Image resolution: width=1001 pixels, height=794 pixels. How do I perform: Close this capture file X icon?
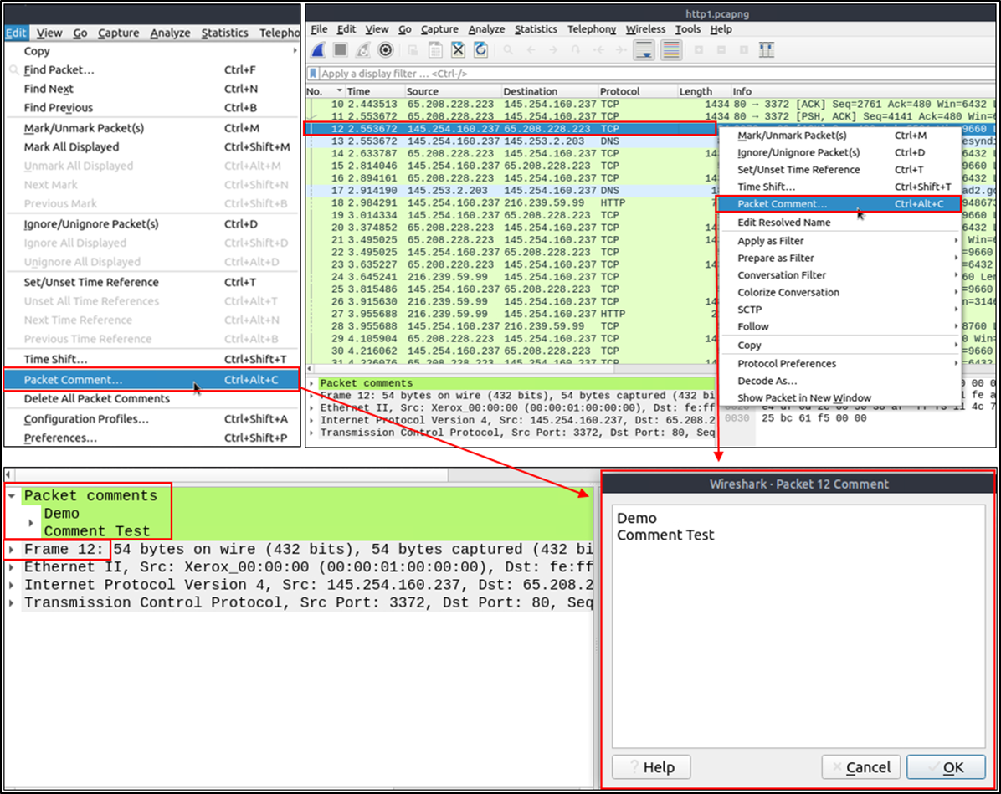click(458, 50)
